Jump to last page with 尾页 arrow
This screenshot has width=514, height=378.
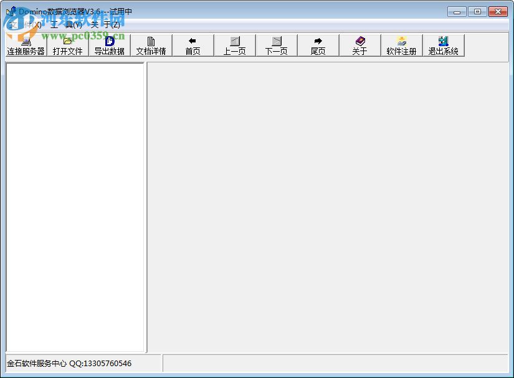(x=318, y=46)
